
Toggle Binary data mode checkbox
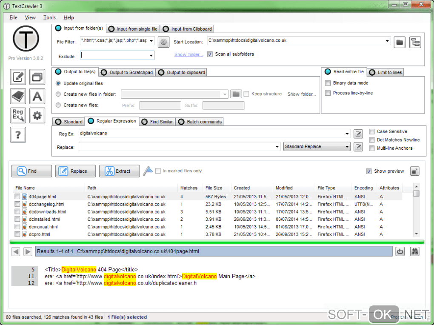point(328,83)
